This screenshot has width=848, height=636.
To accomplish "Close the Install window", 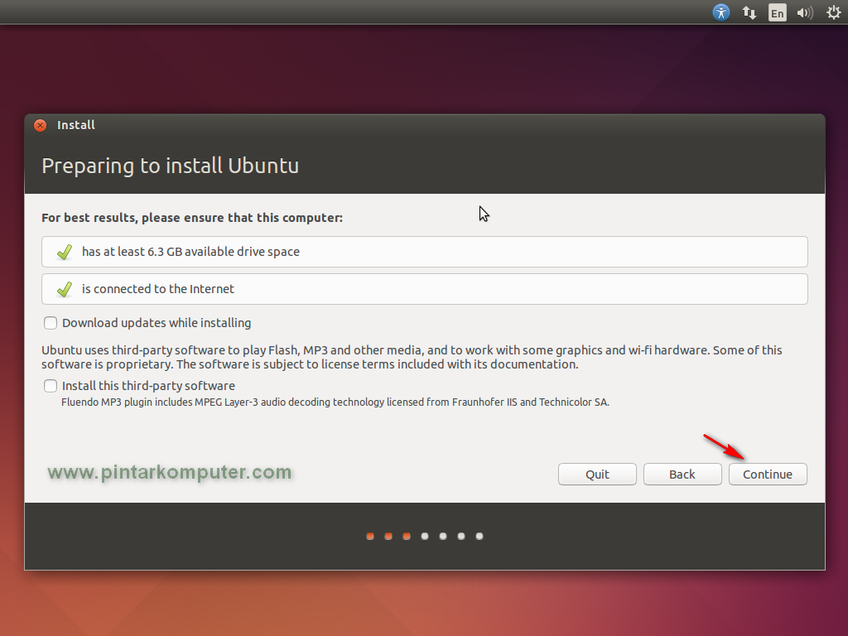I will [40, 126].
